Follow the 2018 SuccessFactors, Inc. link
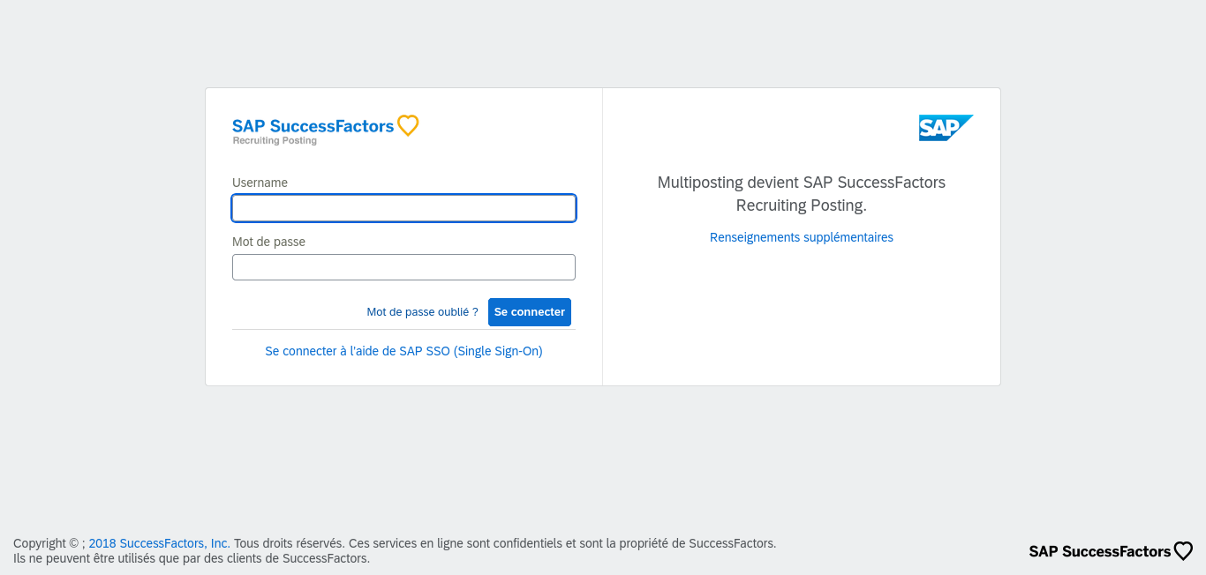Viewport: 1206px width, 575px height. pyautogui.click(x=159, y=543)
